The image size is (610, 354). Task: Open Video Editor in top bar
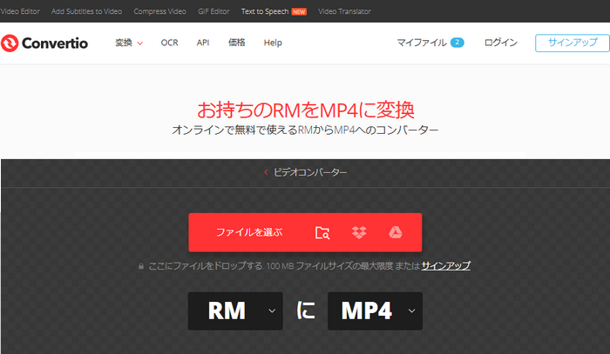pyautogui.click(x=20, y=11)
